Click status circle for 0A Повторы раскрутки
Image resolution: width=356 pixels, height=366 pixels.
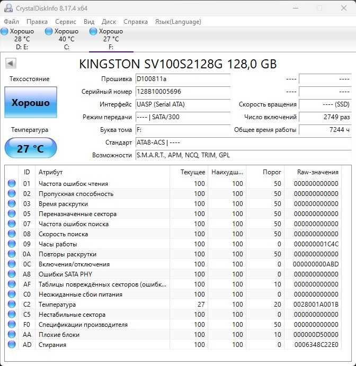(x=12, y=254)
